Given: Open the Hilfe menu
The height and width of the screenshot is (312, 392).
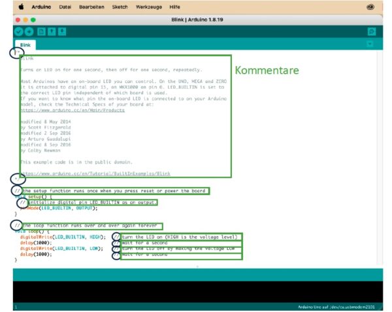Looking at the screenshot, I should coord(174,7).
